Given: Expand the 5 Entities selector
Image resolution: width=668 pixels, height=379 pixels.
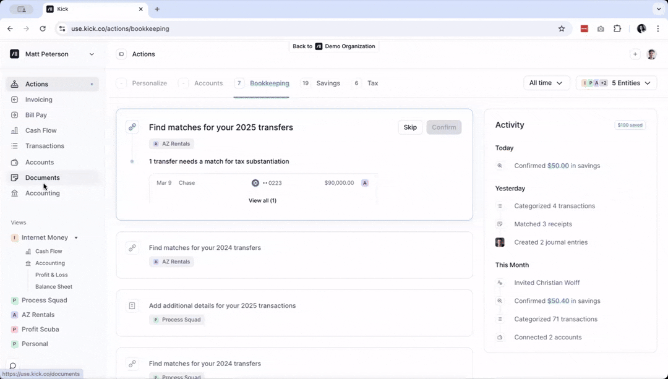Looking at the screenshot, I should click(x=616, y=83).
